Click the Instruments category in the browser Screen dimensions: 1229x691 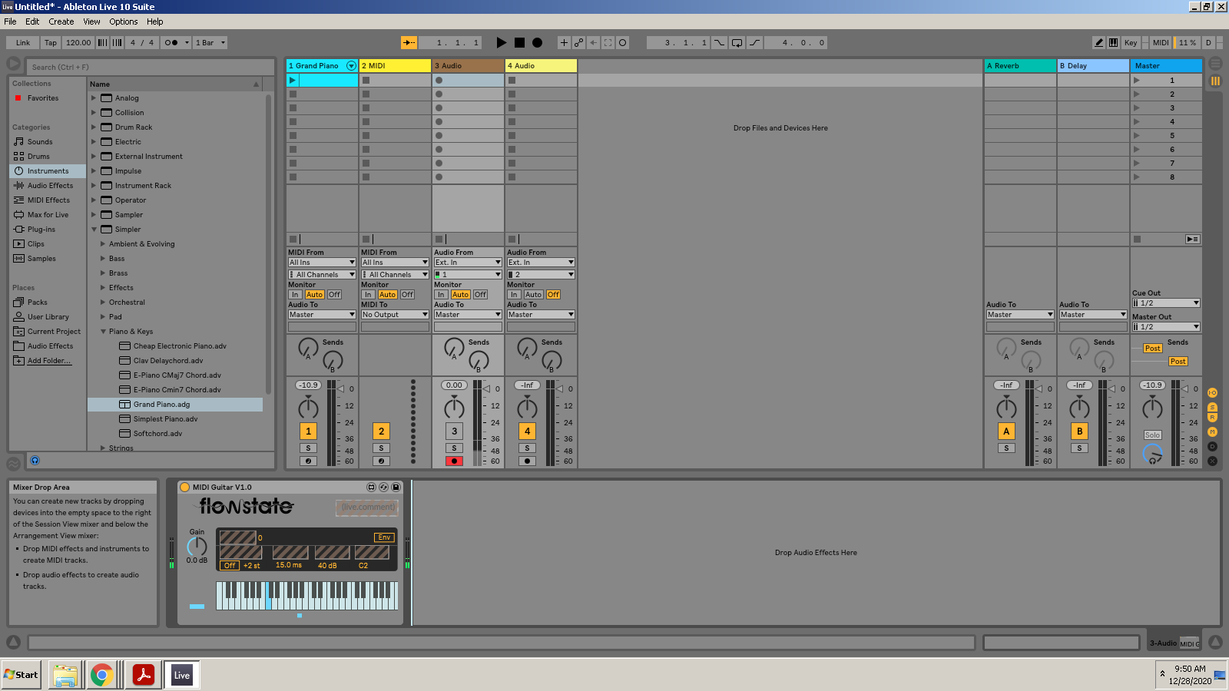(x=48, y=171)
